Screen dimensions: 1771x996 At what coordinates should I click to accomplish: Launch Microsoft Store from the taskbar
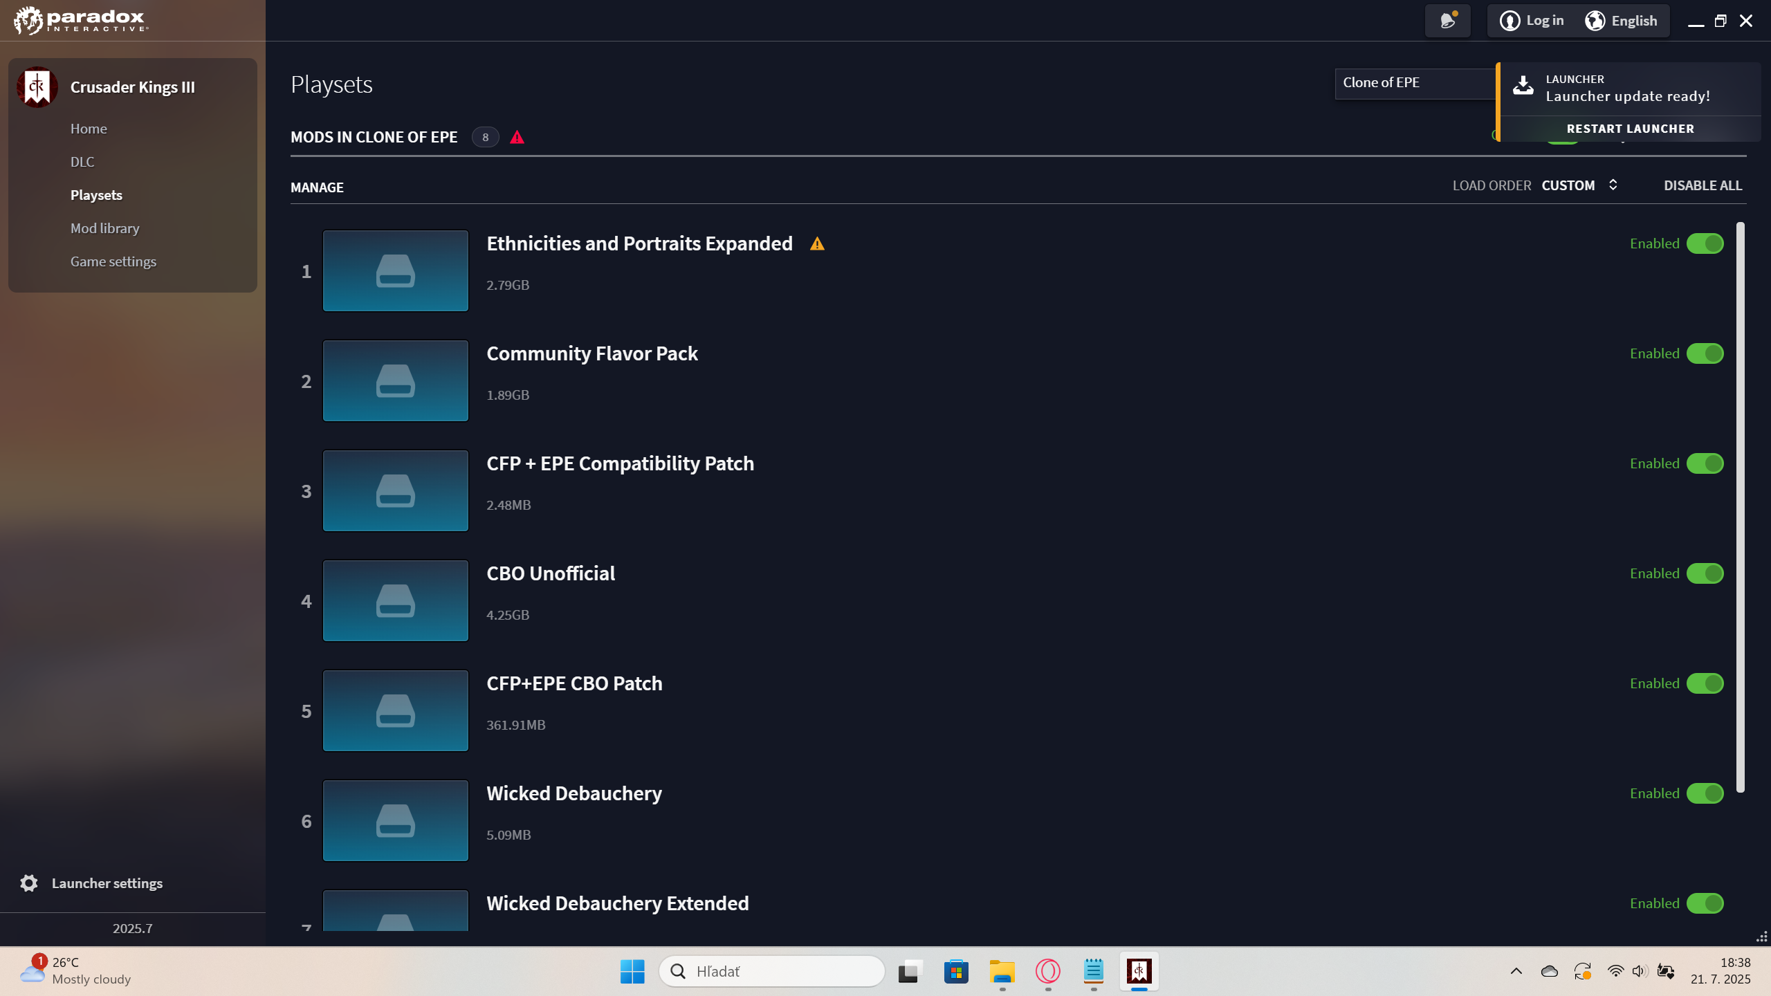click(956, 972)
